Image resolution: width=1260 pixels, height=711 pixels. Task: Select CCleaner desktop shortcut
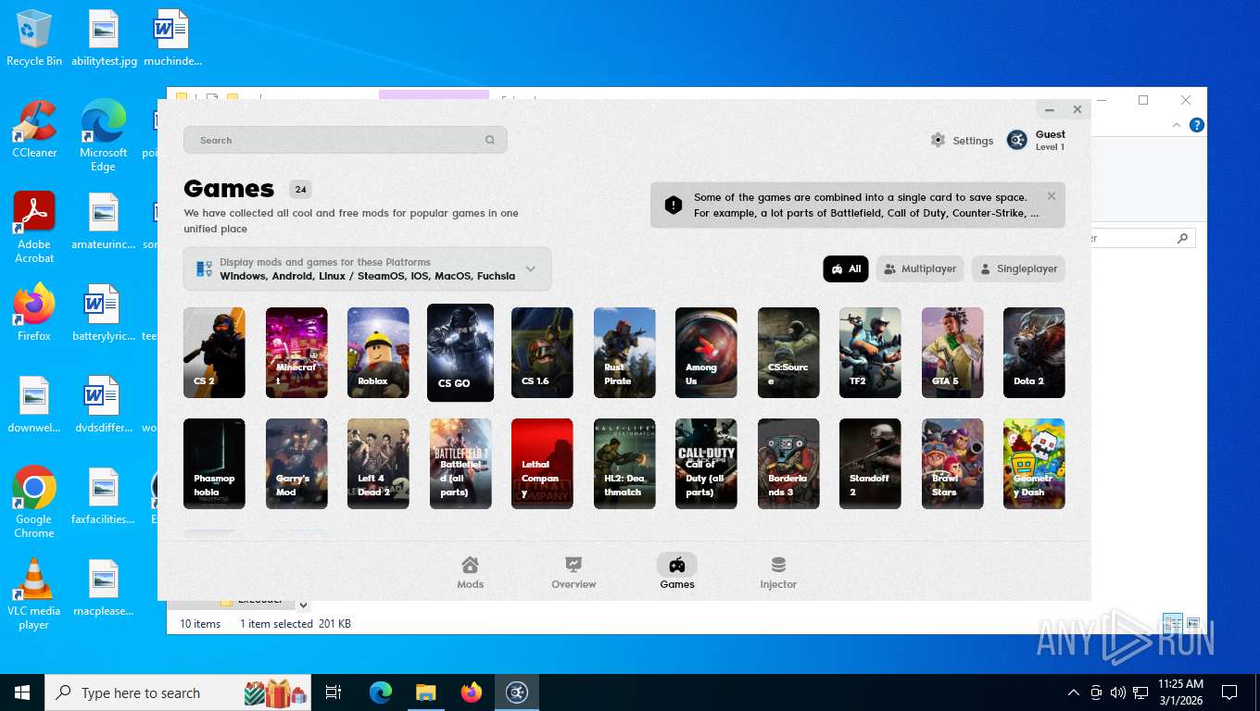point(34,130)
